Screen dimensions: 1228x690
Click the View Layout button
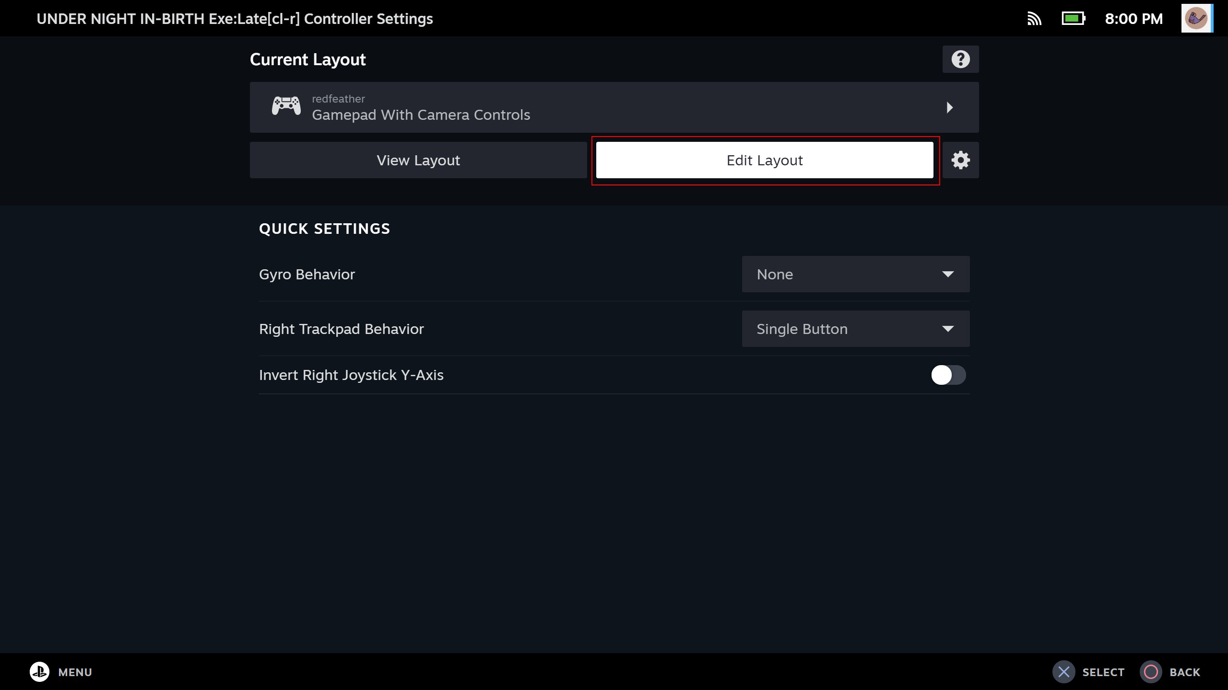click(x=418, y=160)
